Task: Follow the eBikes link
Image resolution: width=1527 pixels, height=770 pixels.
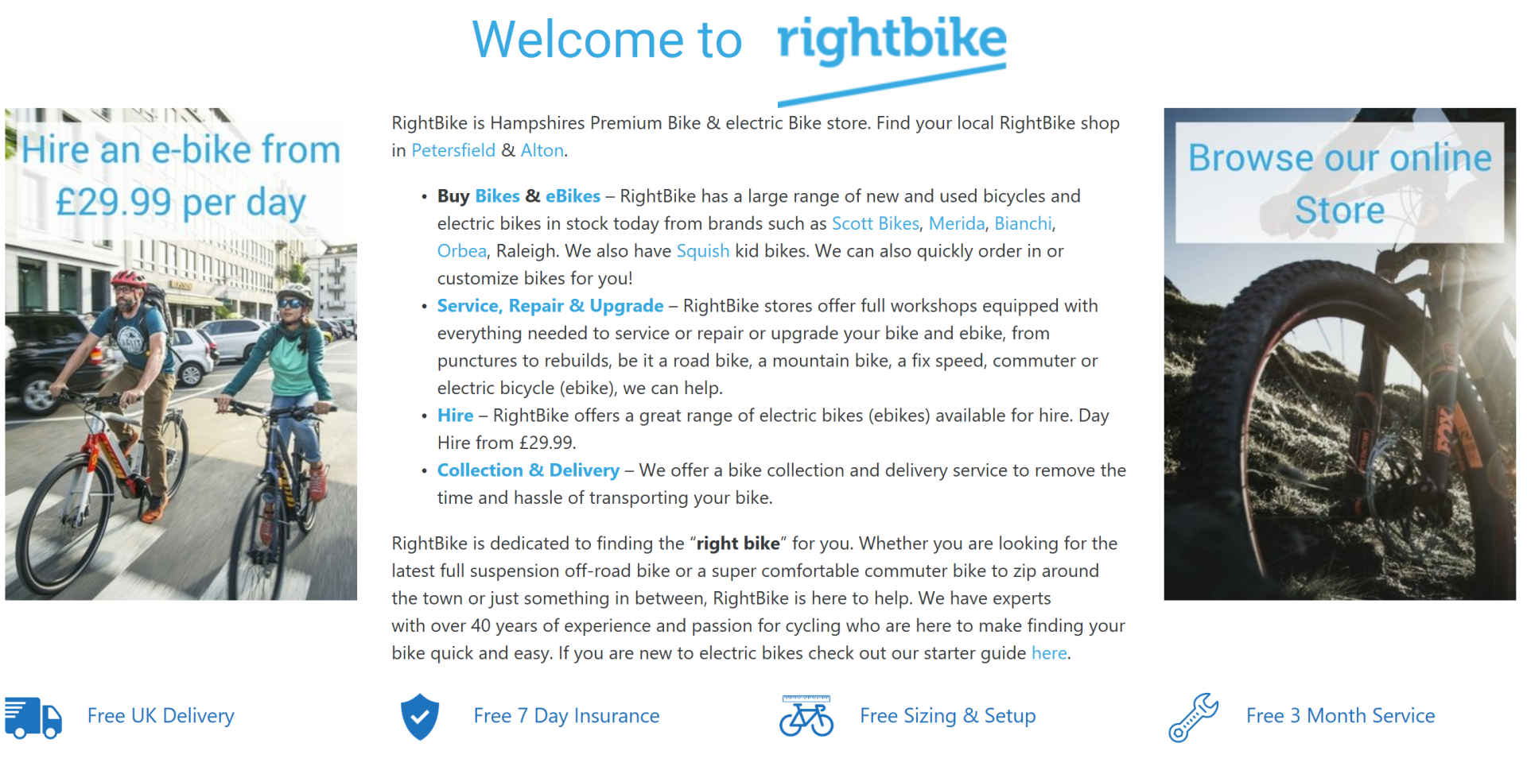Action: coord(573,196)
